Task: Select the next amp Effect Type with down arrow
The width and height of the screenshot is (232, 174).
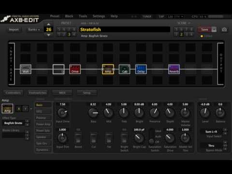Action: tap(28, 125)
